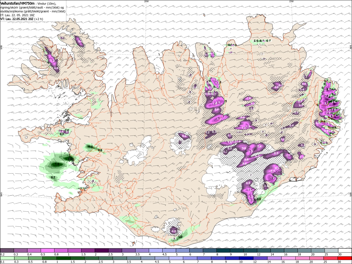Pick upper color bar swatch labeled 2.5
Screen dimensions: 352x264
pyautogui.click(x=115, y=251)
